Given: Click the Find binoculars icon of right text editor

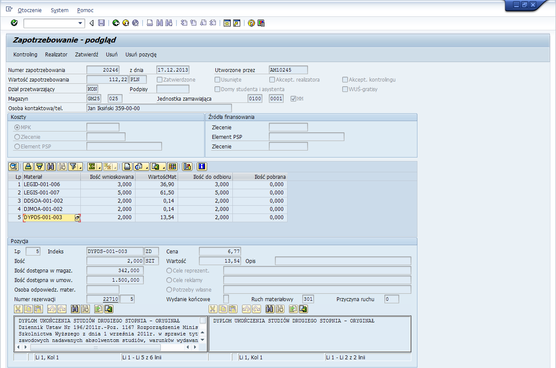Looking at the screenshot, I should tap(270, 309).
